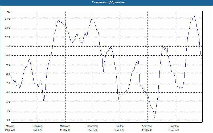Click the 10.03.20 date label
The height and width of the screenshot is (133, 213).
(x=37, y=130)
